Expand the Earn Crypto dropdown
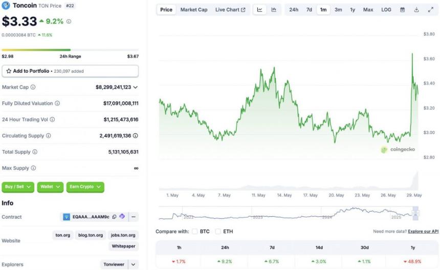The height and width of the screenshot is (270, 440). pos(85,187)
